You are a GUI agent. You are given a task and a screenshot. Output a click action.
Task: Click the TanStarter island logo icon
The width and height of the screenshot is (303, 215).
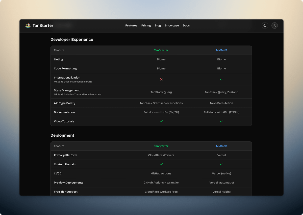[x=28, y=25]
